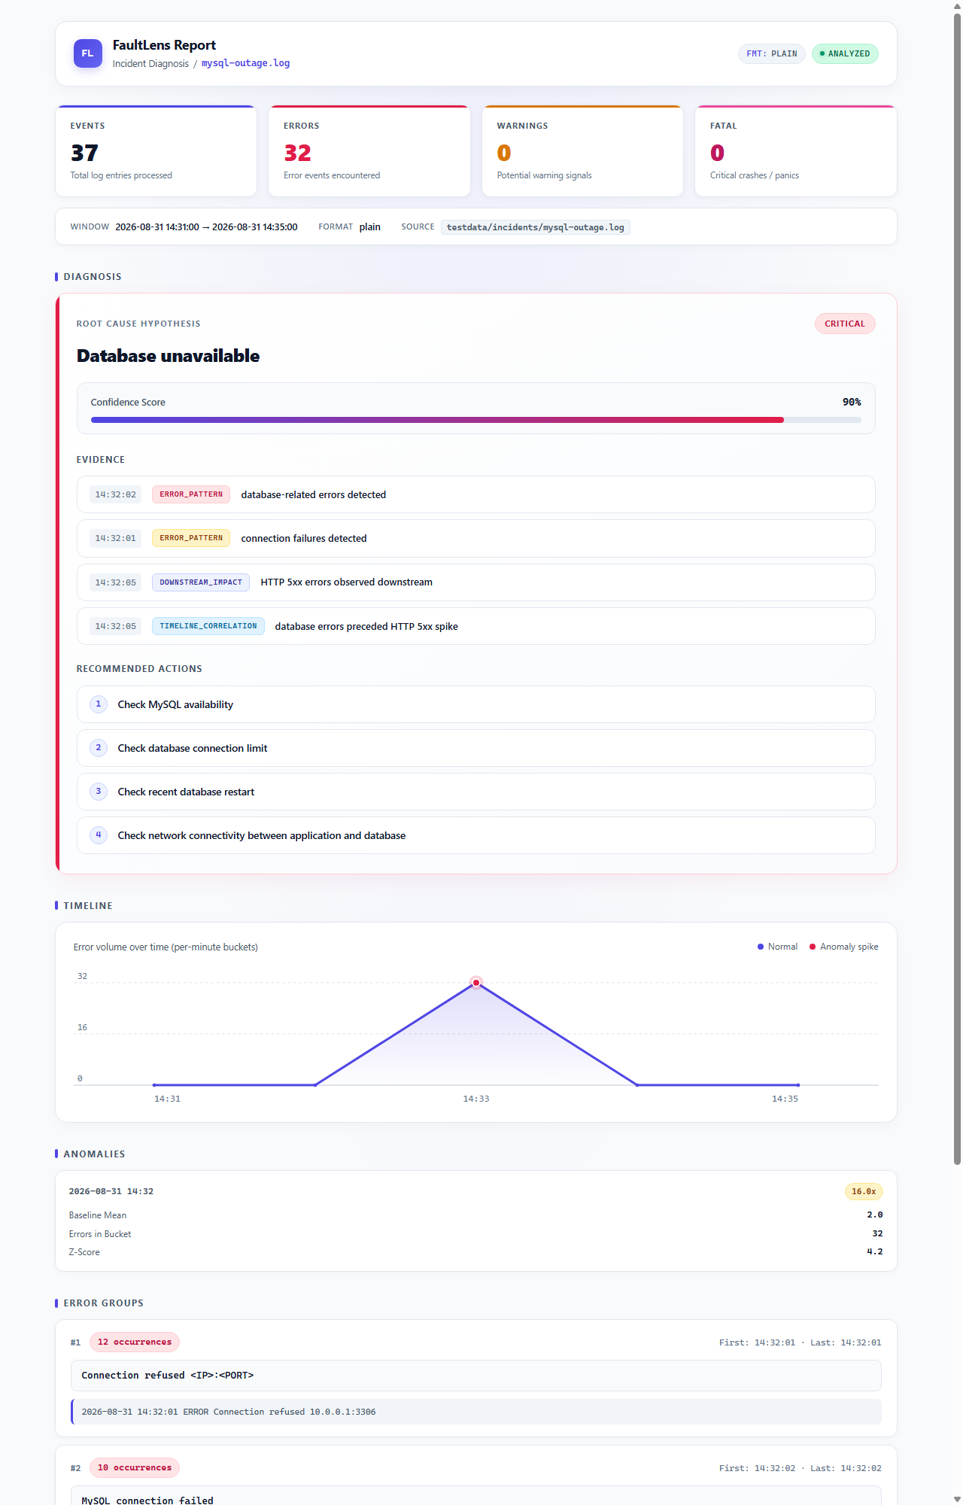This screenshot has height=1505, width=963.
Task: Click the Normal legend item
Action: (x=777, y=947)
